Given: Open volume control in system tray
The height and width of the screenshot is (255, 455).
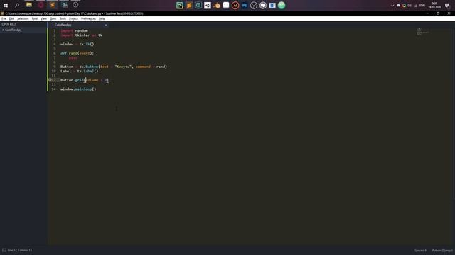Looking at the screenshot, I should [409, 6].
